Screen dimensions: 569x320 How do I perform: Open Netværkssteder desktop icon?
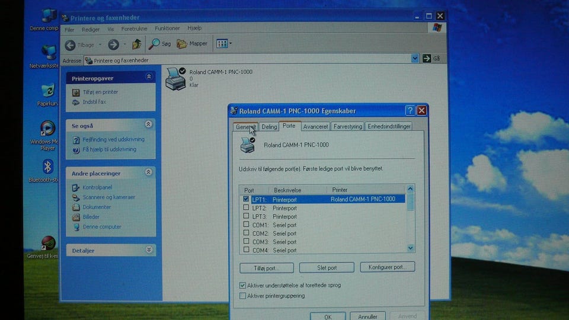point(49,53)
